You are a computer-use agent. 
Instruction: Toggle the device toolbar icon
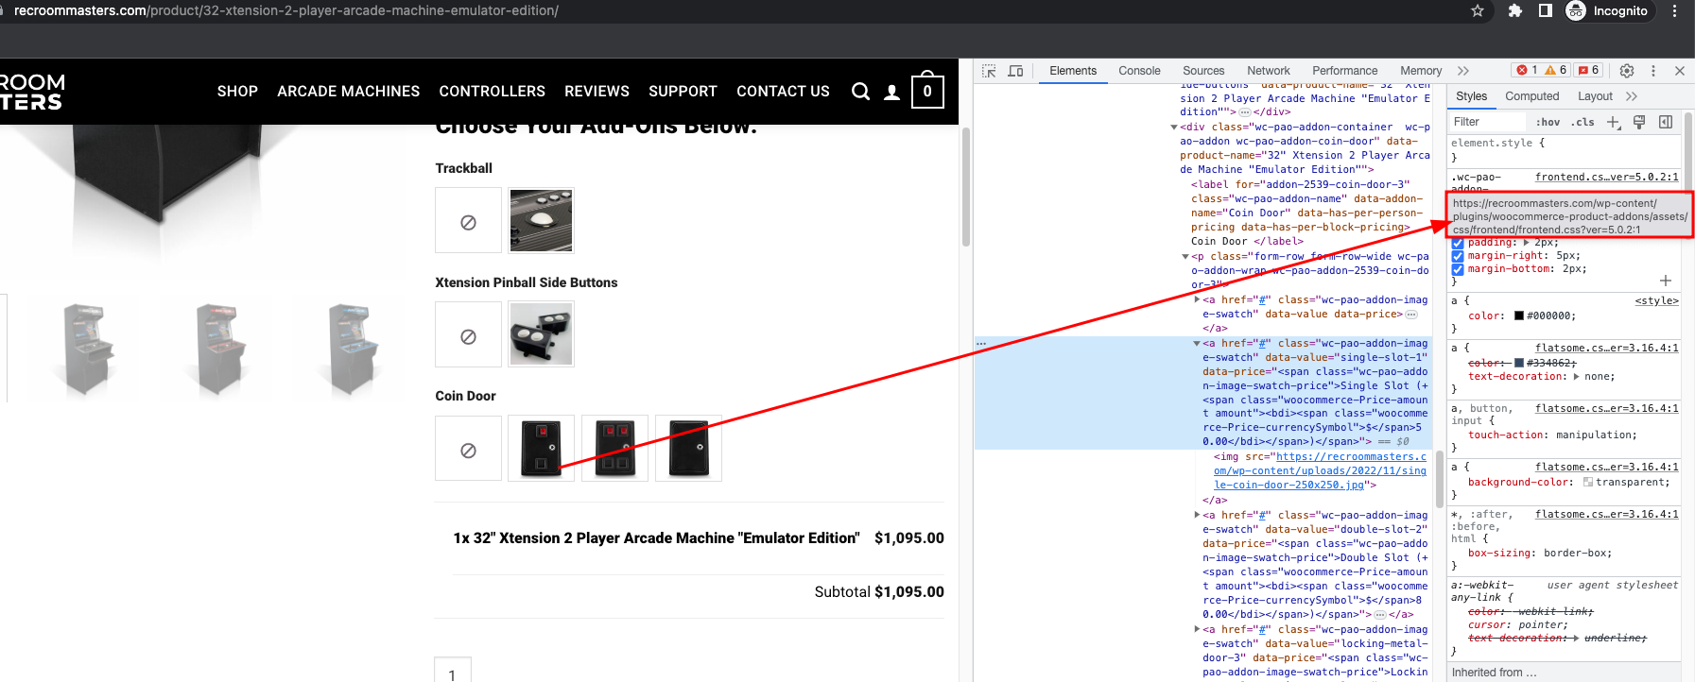pos(1015,71)
